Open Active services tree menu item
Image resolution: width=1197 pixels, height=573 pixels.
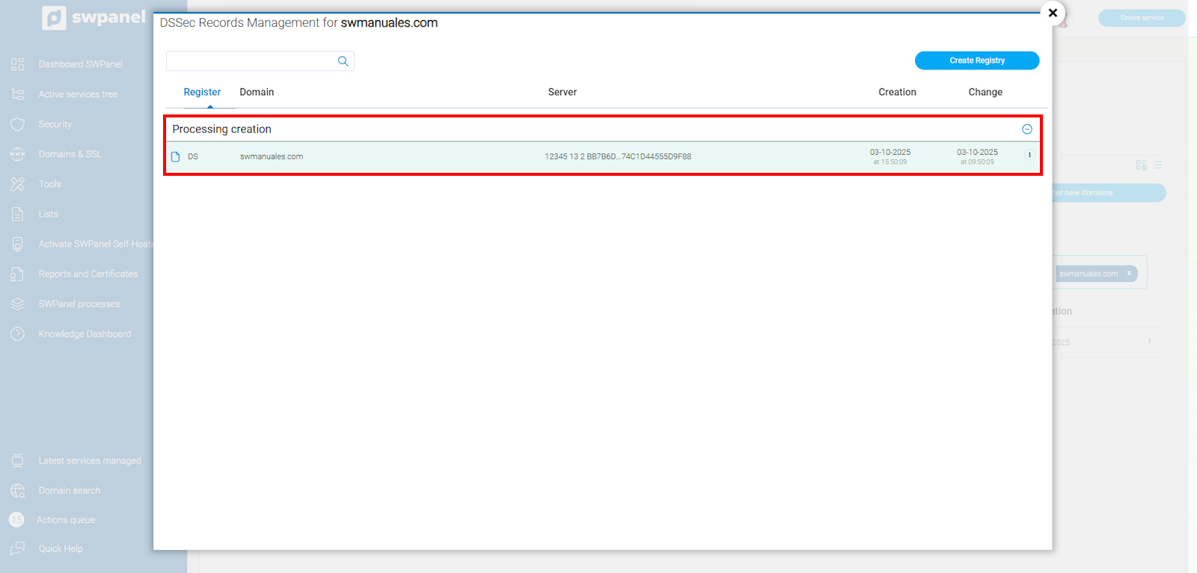coord(78,94)
